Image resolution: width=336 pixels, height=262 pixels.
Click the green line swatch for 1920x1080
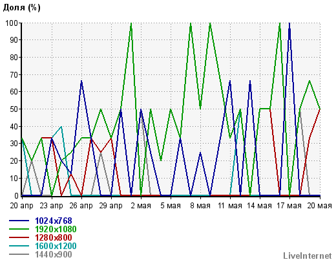click(x=19, y=229)
